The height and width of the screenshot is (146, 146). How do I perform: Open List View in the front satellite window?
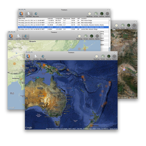[36, 57]
